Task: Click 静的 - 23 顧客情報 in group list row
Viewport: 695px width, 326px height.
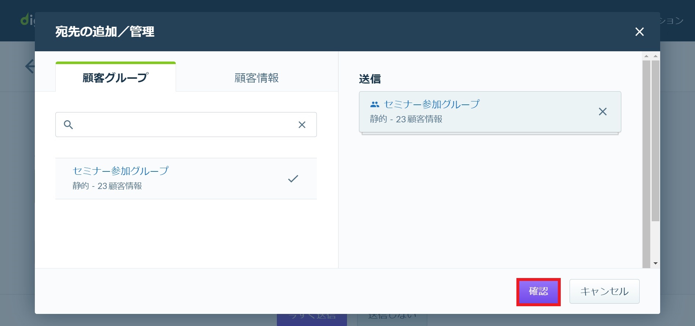Action: (x=107, y=186)
